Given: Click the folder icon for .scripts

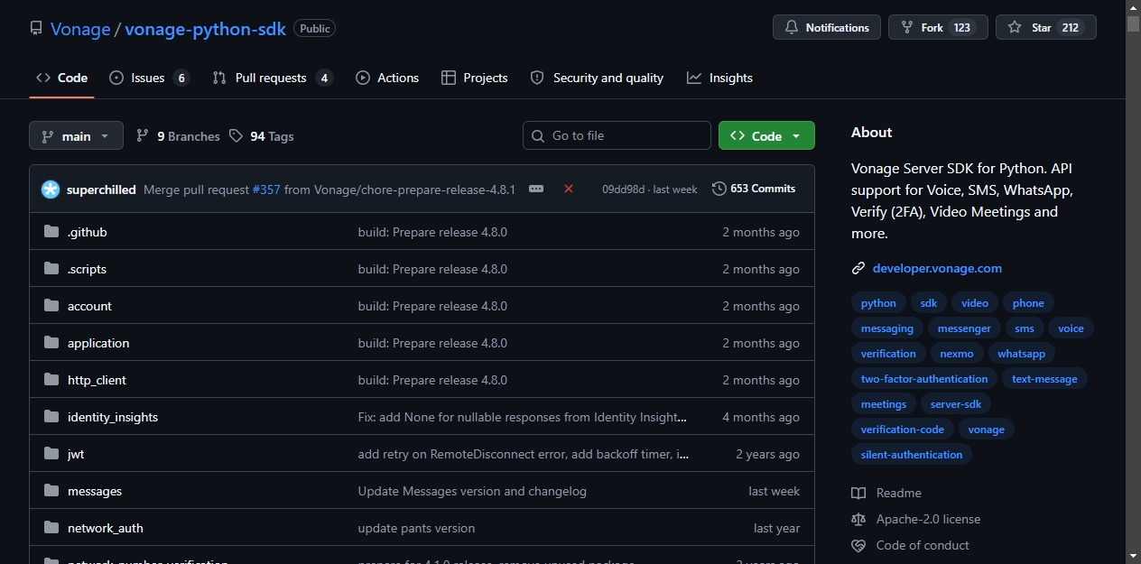Looking at the screenshot, I should click(51, 269).
